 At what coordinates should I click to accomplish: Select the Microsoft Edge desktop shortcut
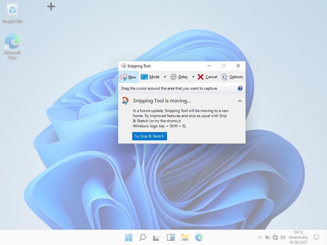pos(12,46)
